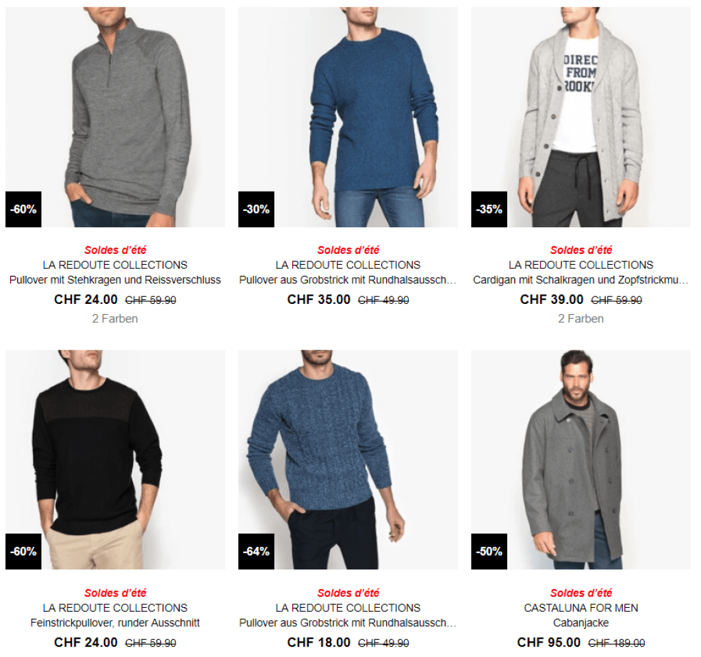Viewport: 701px width, 657px height.
Task: Click the -50% badge on Cabanjacke
Action: [x=489, y=552]
